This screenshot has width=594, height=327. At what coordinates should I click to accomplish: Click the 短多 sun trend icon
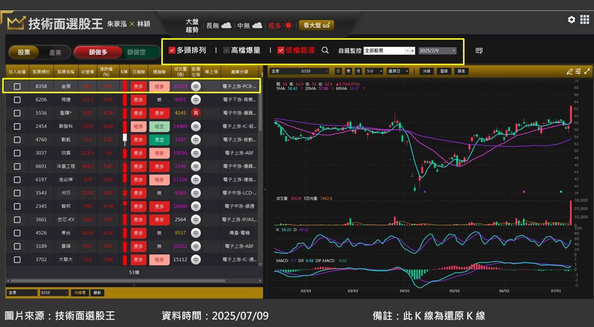tap(288, 25)
